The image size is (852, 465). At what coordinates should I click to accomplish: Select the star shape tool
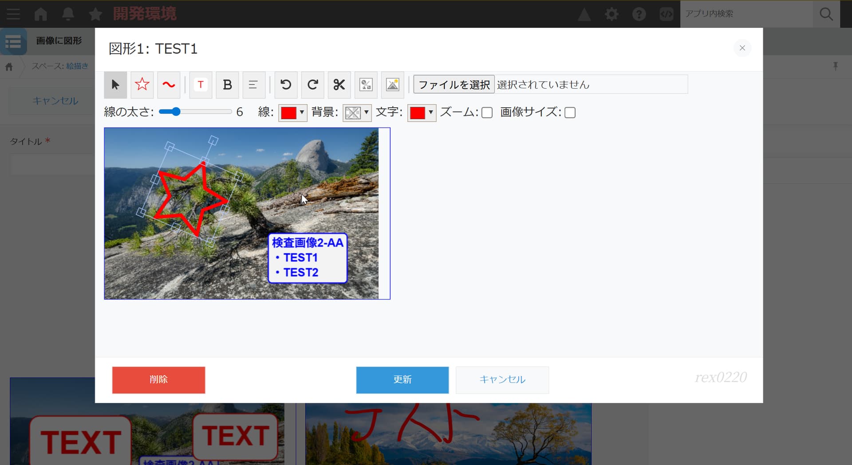click(x=142, y=85)
